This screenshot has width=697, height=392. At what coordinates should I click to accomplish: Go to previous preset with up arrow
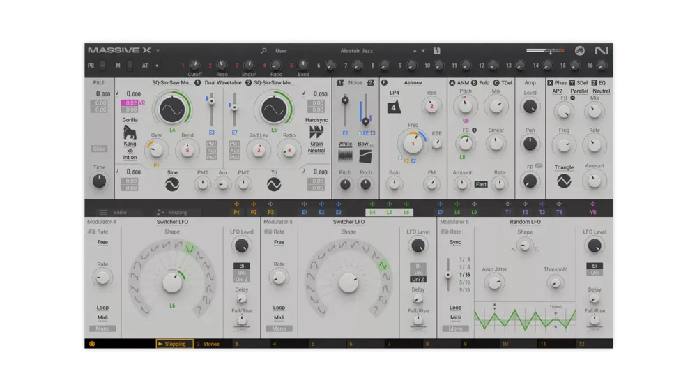415,51
